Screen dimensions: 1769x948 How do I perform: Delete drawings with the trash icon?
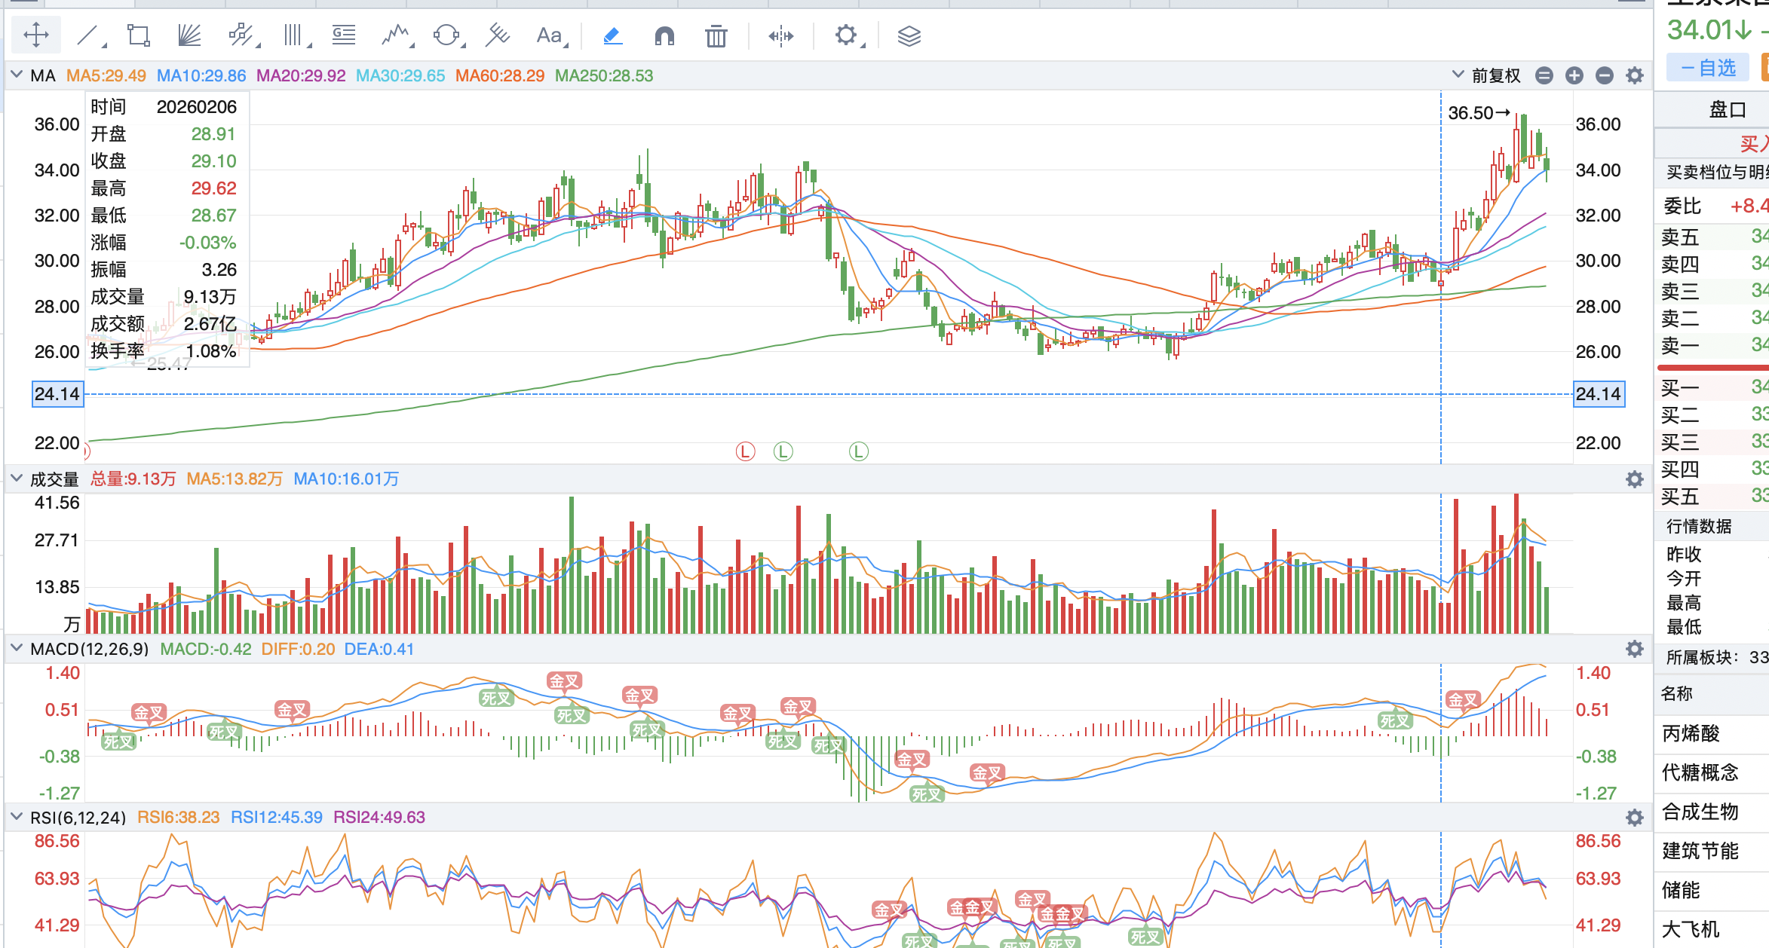point(716,35)
